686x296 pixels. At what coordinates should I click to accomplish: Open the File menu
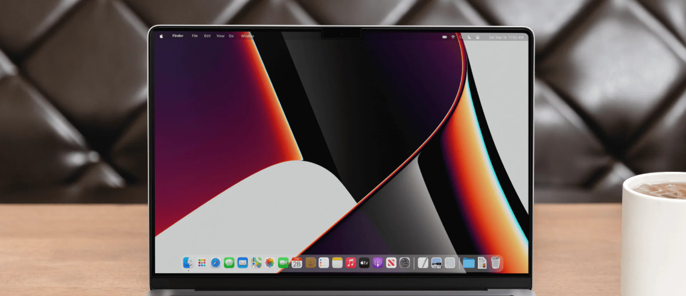(x=195, y=36)
